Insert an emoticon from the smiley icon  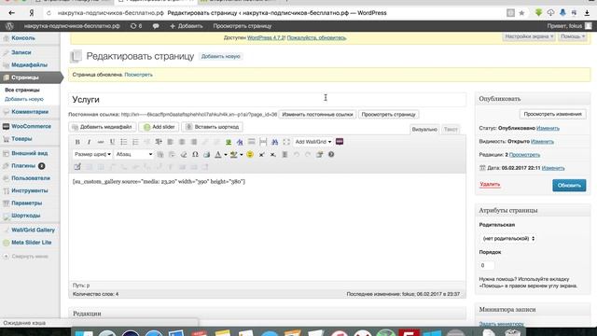coord(250,154)
